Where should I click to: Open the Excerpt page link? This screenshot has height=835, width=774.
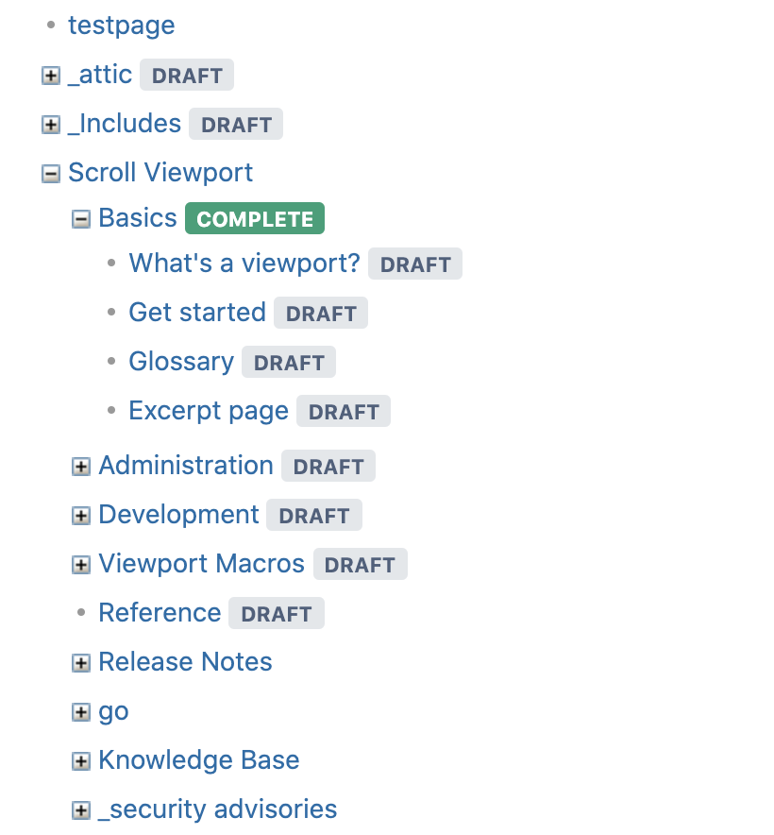(x=209, y=411)
